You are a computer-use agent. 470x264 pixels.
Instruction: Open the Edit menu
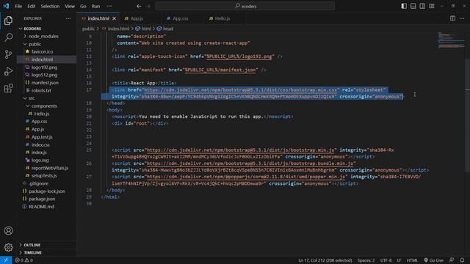(31, 6)
